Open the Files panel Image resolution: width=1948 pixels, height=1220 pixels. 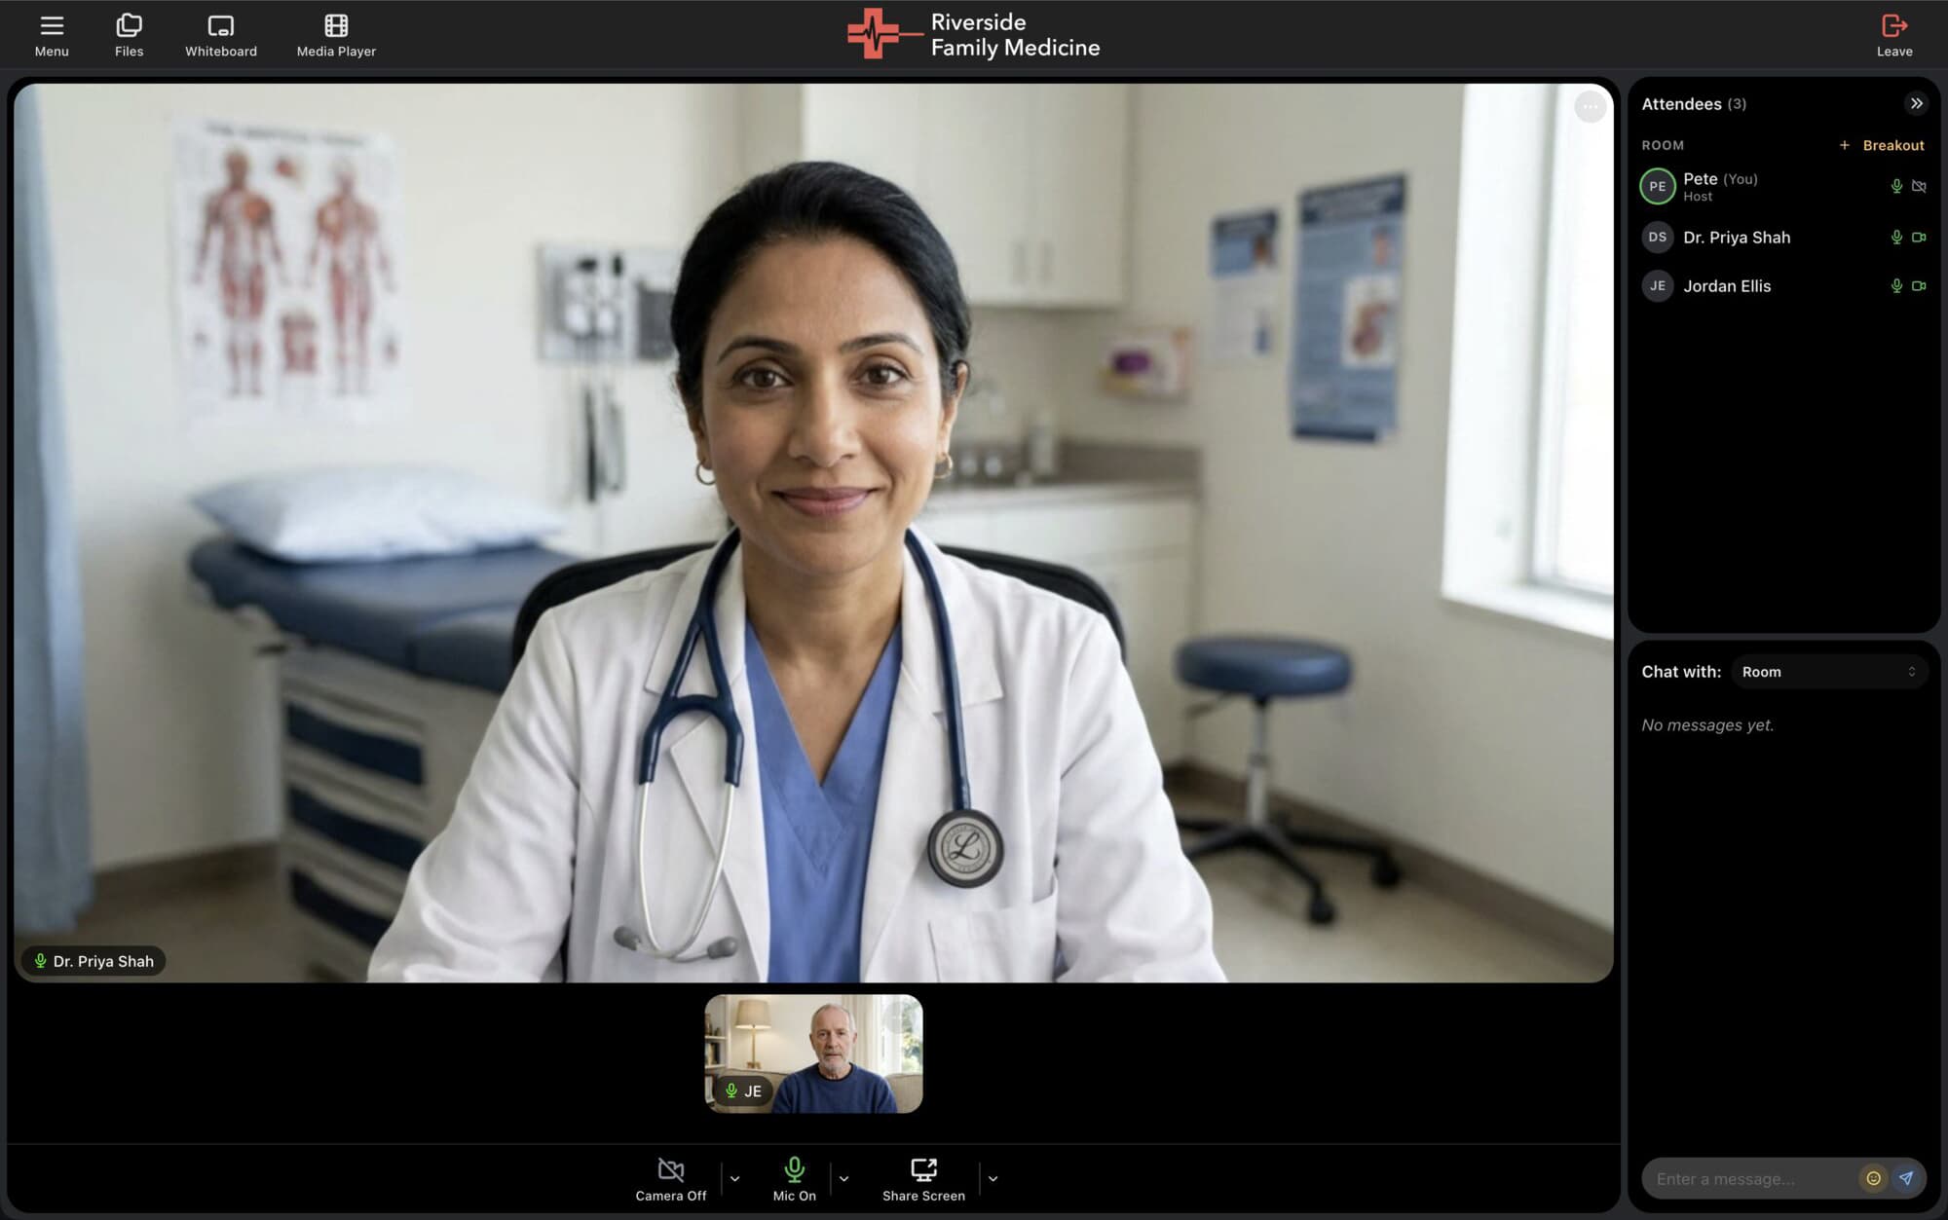129,35
